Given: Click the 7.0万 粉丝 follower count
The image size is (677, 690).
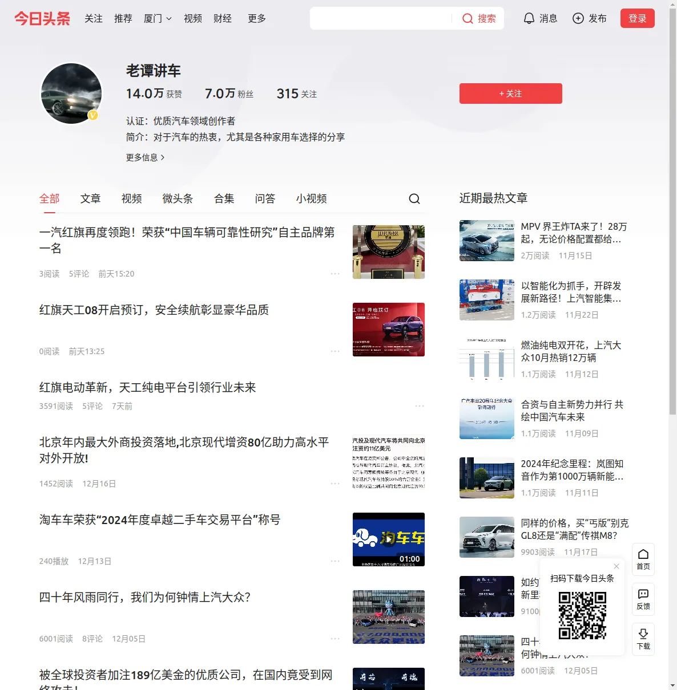Looking at the screenshot, I should [229, 94].
